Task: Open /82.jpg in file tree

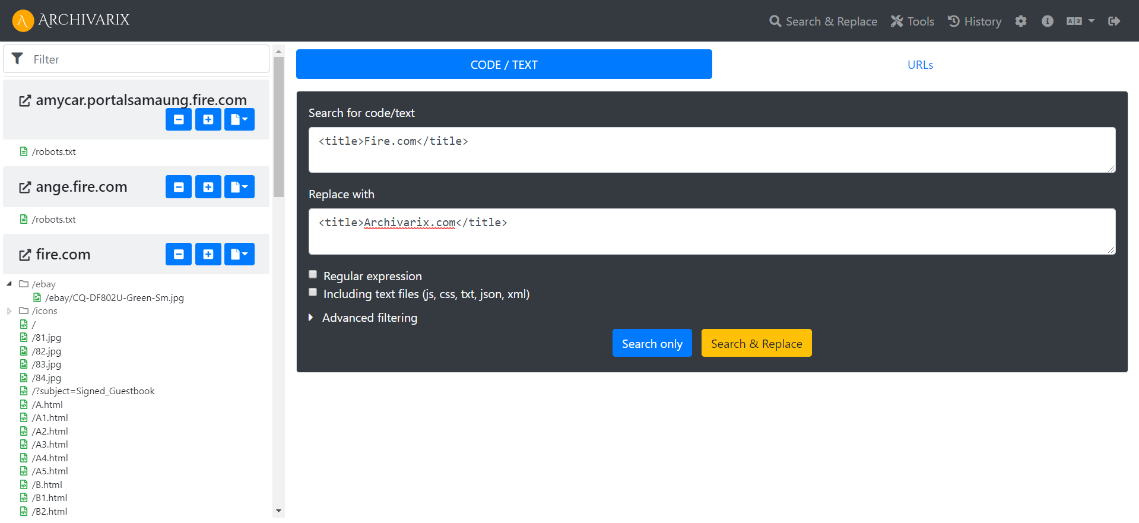Action: tap(46, 351)
